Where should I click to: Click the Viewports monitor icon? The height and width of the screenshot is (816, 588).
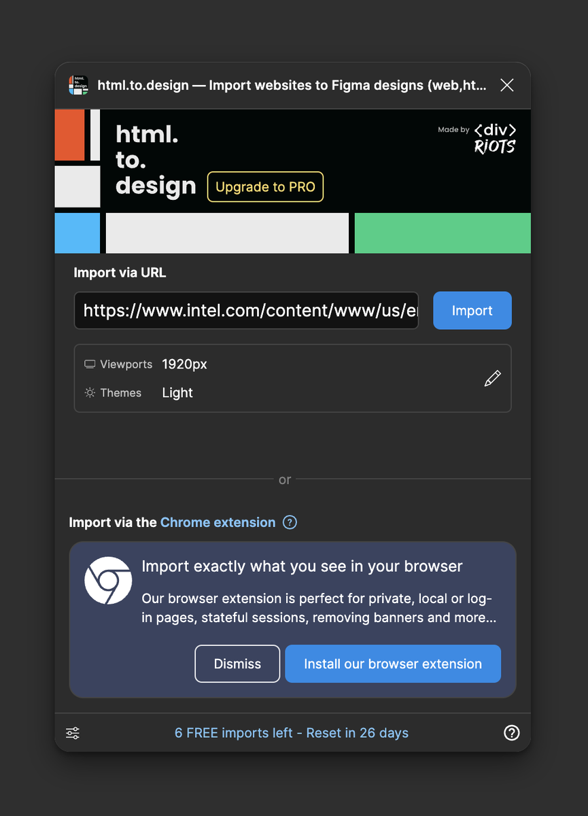point(90,364)
